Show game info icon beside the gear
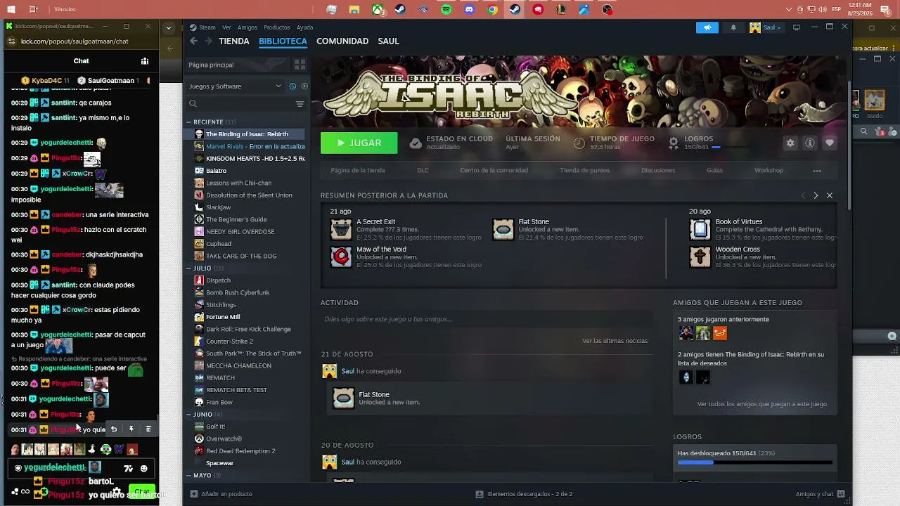This screenshot has height=506, width=900. click(810, 143)
